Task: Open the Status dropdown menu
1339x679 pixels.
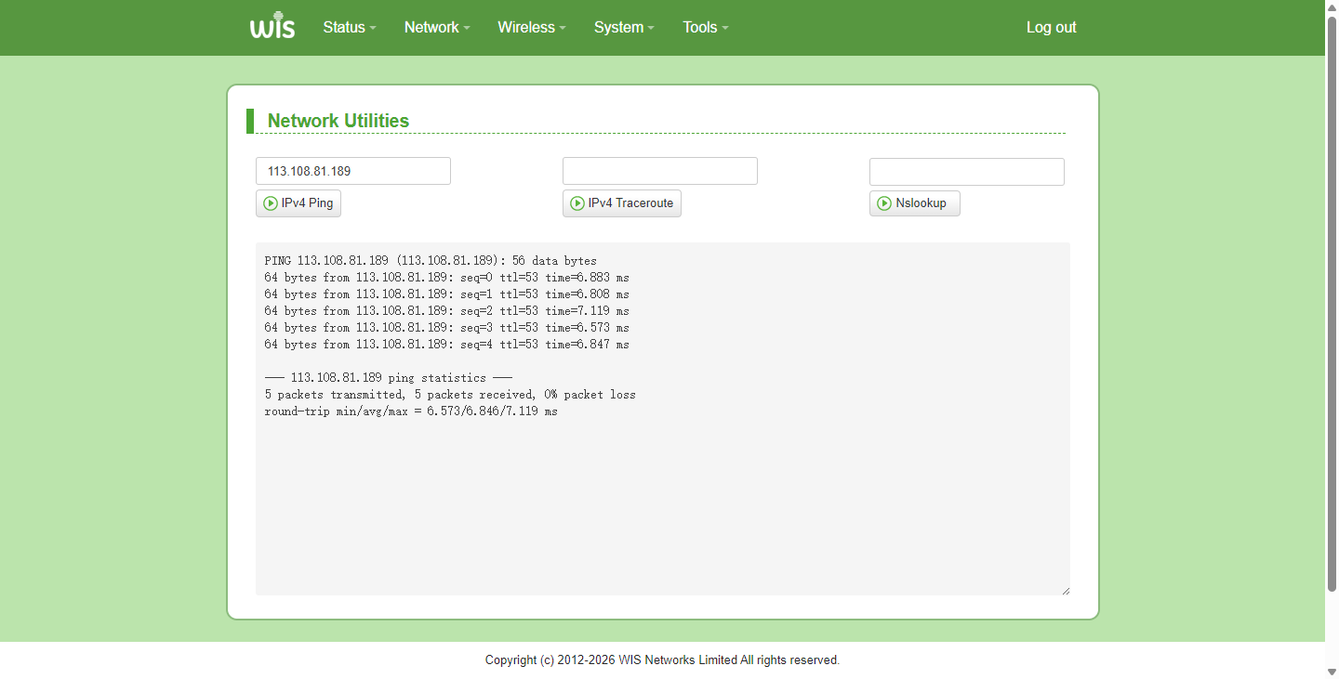Action: (x=350, y=28)
